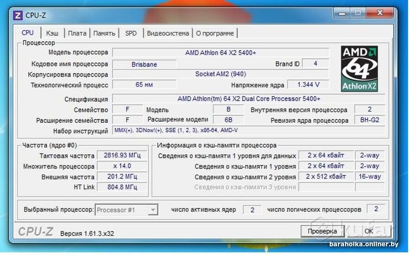The width and height of the screenshot is (409, 255).
Task: Open the Плата tab
Action: coord(77,33)
